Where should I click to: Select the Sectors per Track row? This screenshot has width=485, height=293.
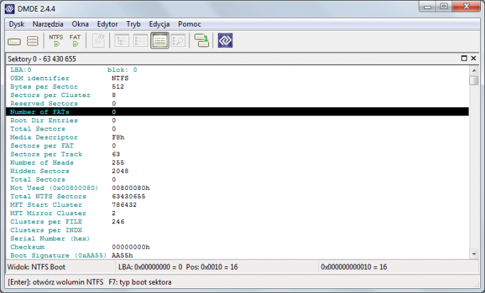[x=237, y=154]
